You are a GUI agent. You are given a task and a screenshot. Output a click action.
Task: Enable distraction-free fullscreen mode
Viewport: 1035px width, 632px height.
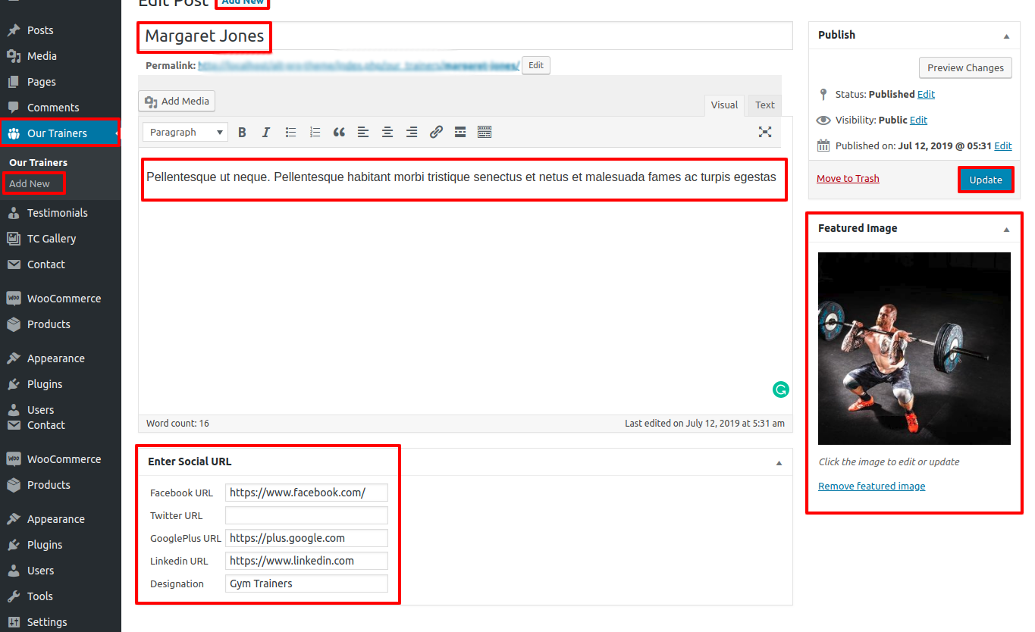coord(765,133)
